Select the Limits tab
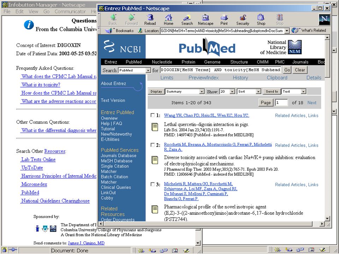This screenshot has width=339, height=254. pyautogui.click(x=167, y=78)
